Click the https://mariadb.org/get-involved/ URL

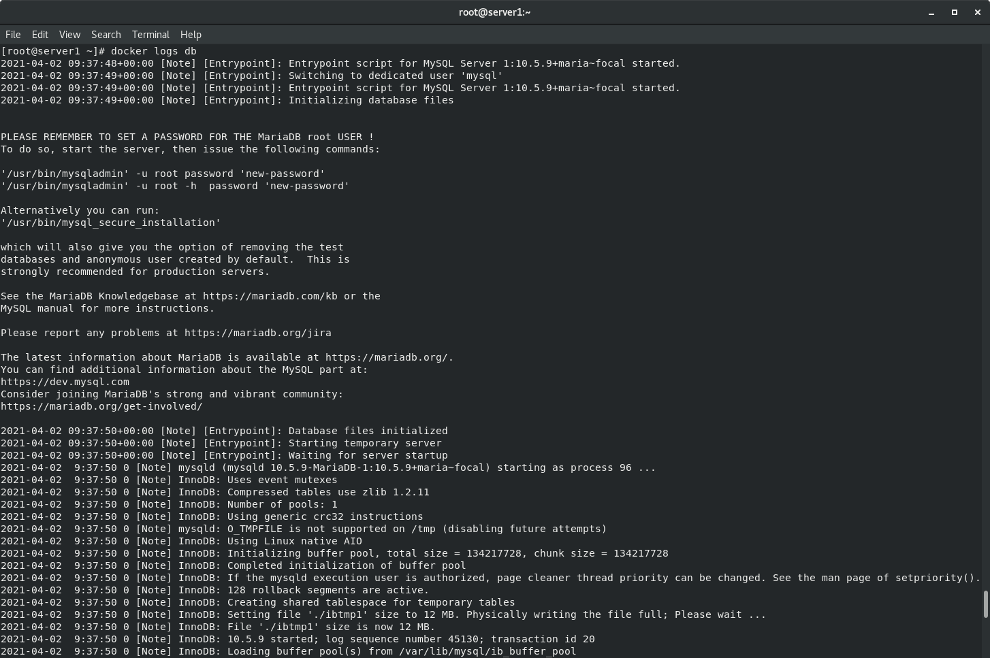point(101,406)
